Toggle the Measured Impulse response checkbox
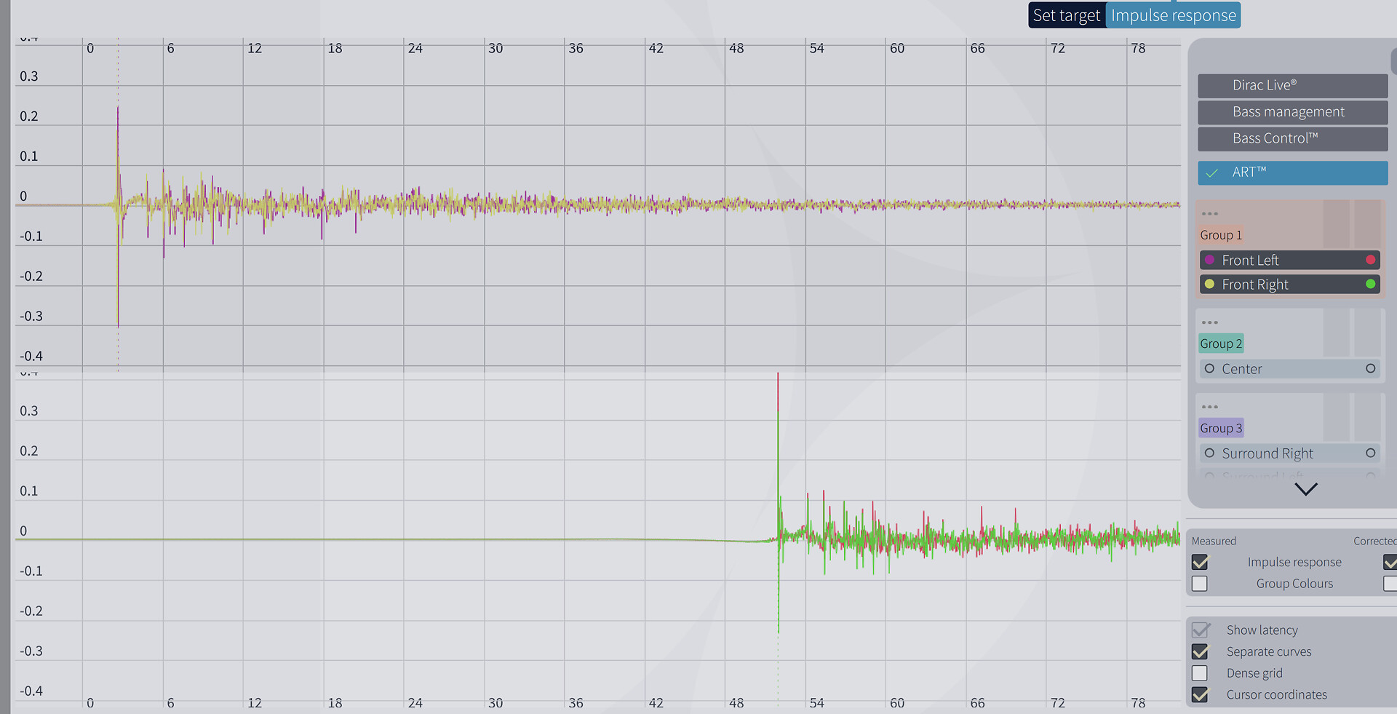The image size is (1397, 714). click(x=1200, y=562)
